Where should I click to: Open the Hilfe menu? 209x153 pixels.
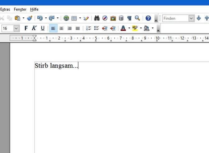(x=34, y=9)
